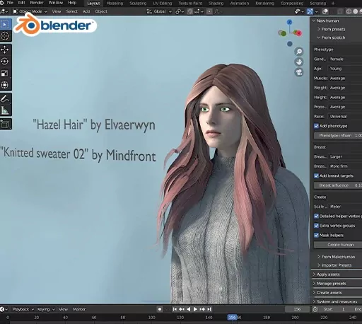Jump to the timeline end frame
The height and width of the screenshot is (324, 362).
tap(209, 309)
